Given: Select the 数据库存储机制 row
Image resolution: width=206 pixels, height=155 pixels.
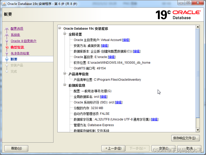Looking at the screenshot, I should click(91, 130).
